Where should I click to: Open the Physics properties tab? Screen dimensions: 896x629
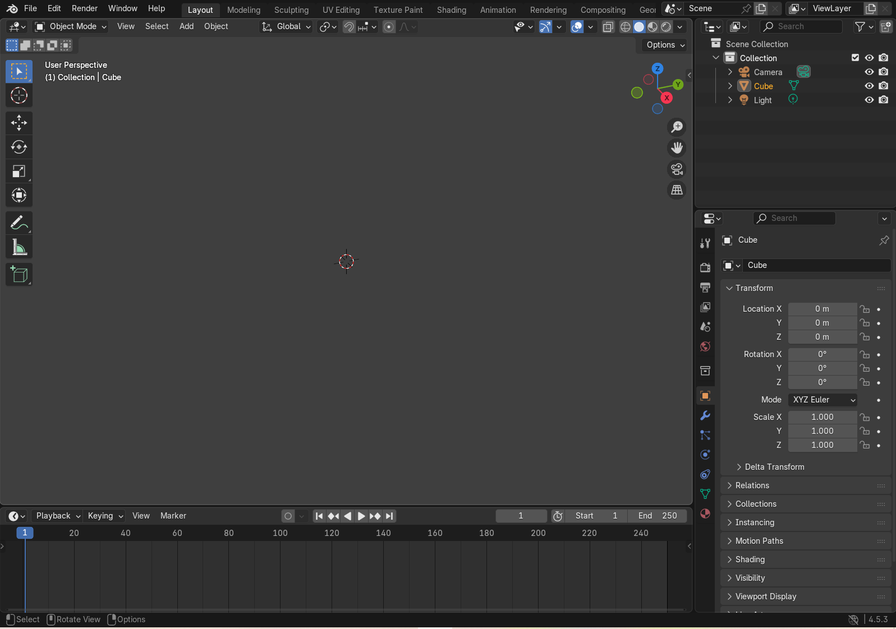(705, 455)
